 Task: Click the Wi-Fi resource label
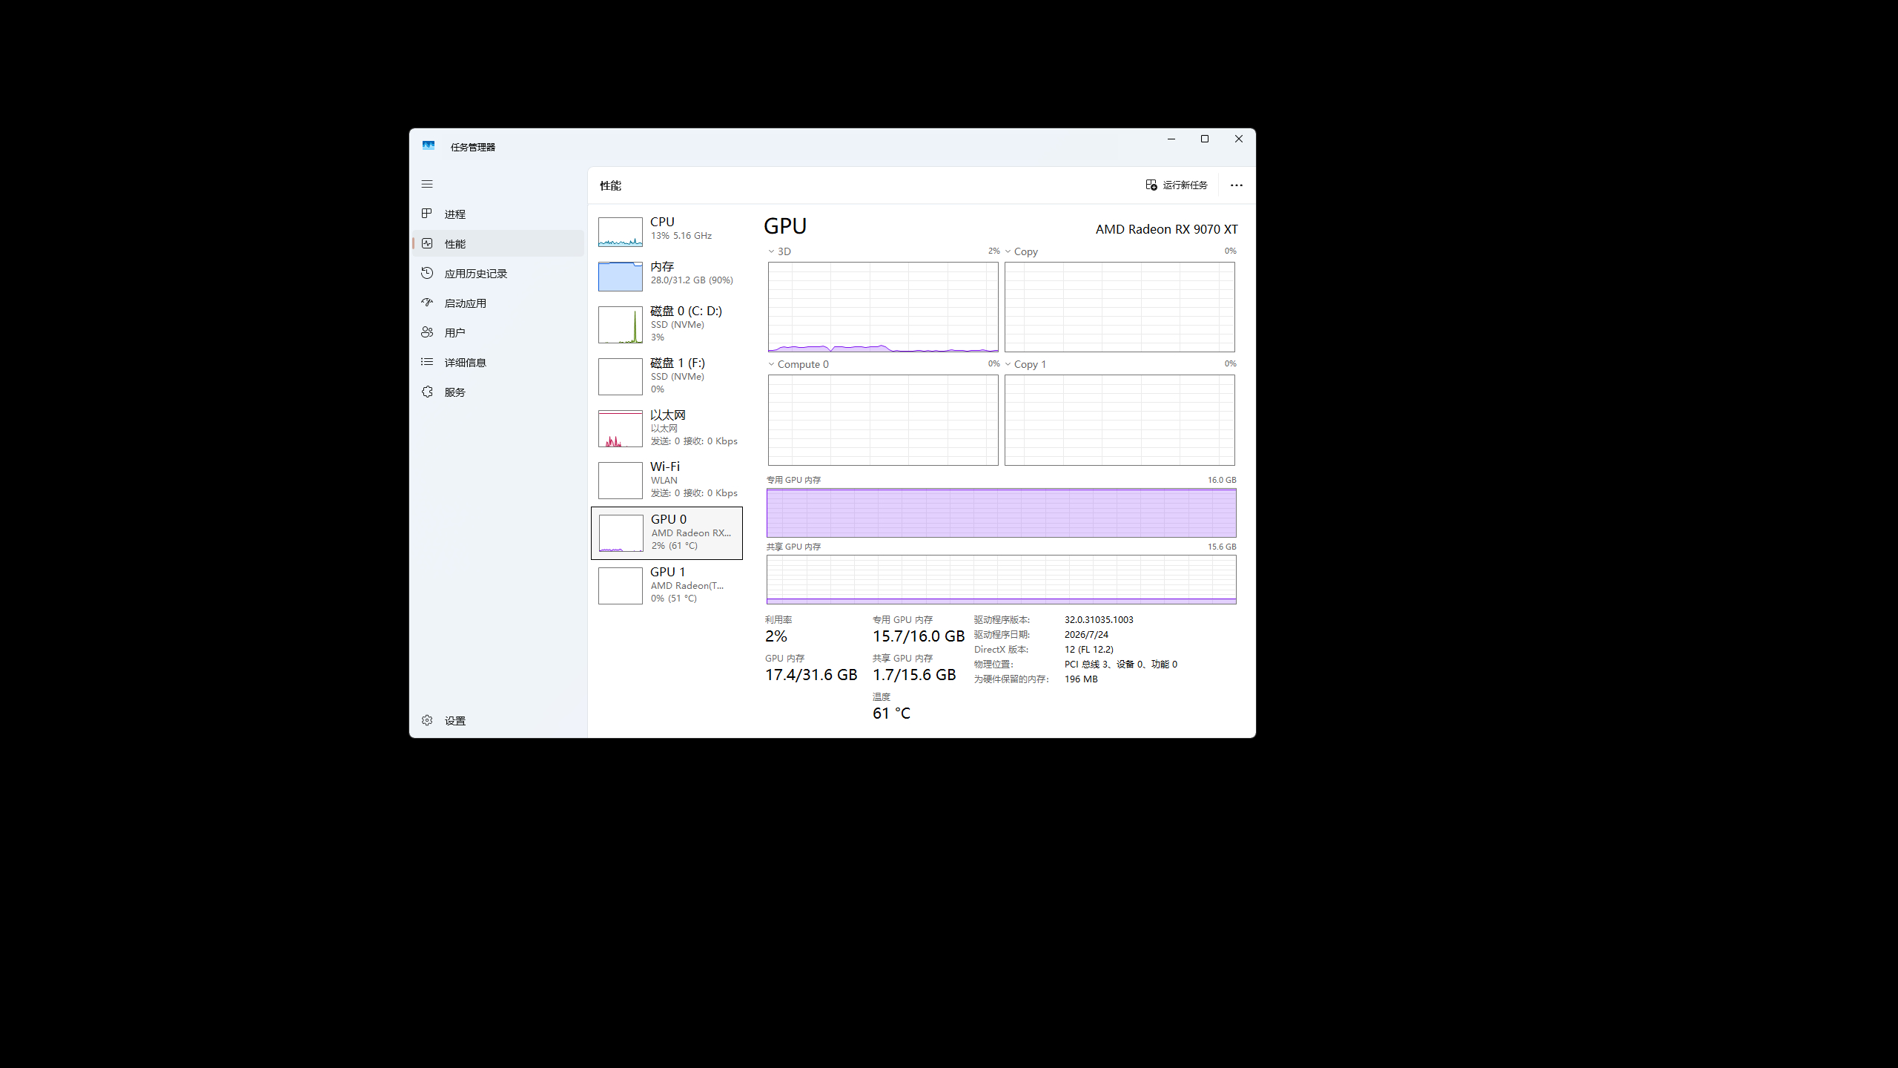tap(665, 467)
